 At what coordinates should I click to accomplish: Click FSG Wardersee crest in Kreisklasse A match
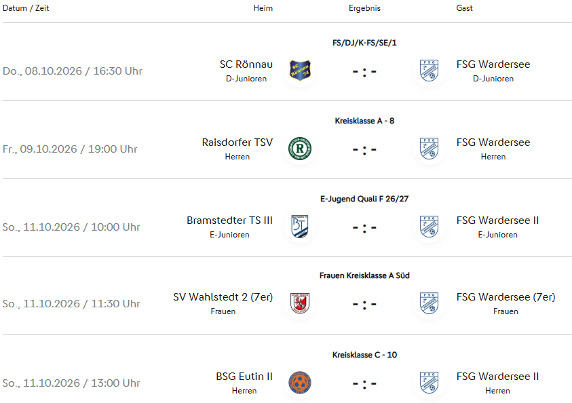click(429, 149)
